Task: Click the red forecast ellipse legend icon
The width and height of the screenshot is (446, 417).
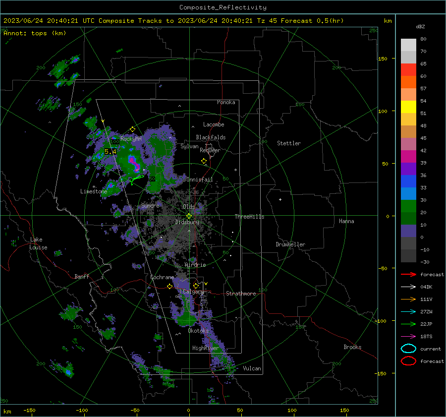Action: pyautogui.click(x=408, y=361)
